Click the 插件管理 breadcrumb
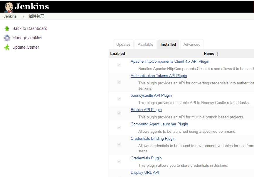The width and height of the screenshot is (254, 177). point(36,16)
